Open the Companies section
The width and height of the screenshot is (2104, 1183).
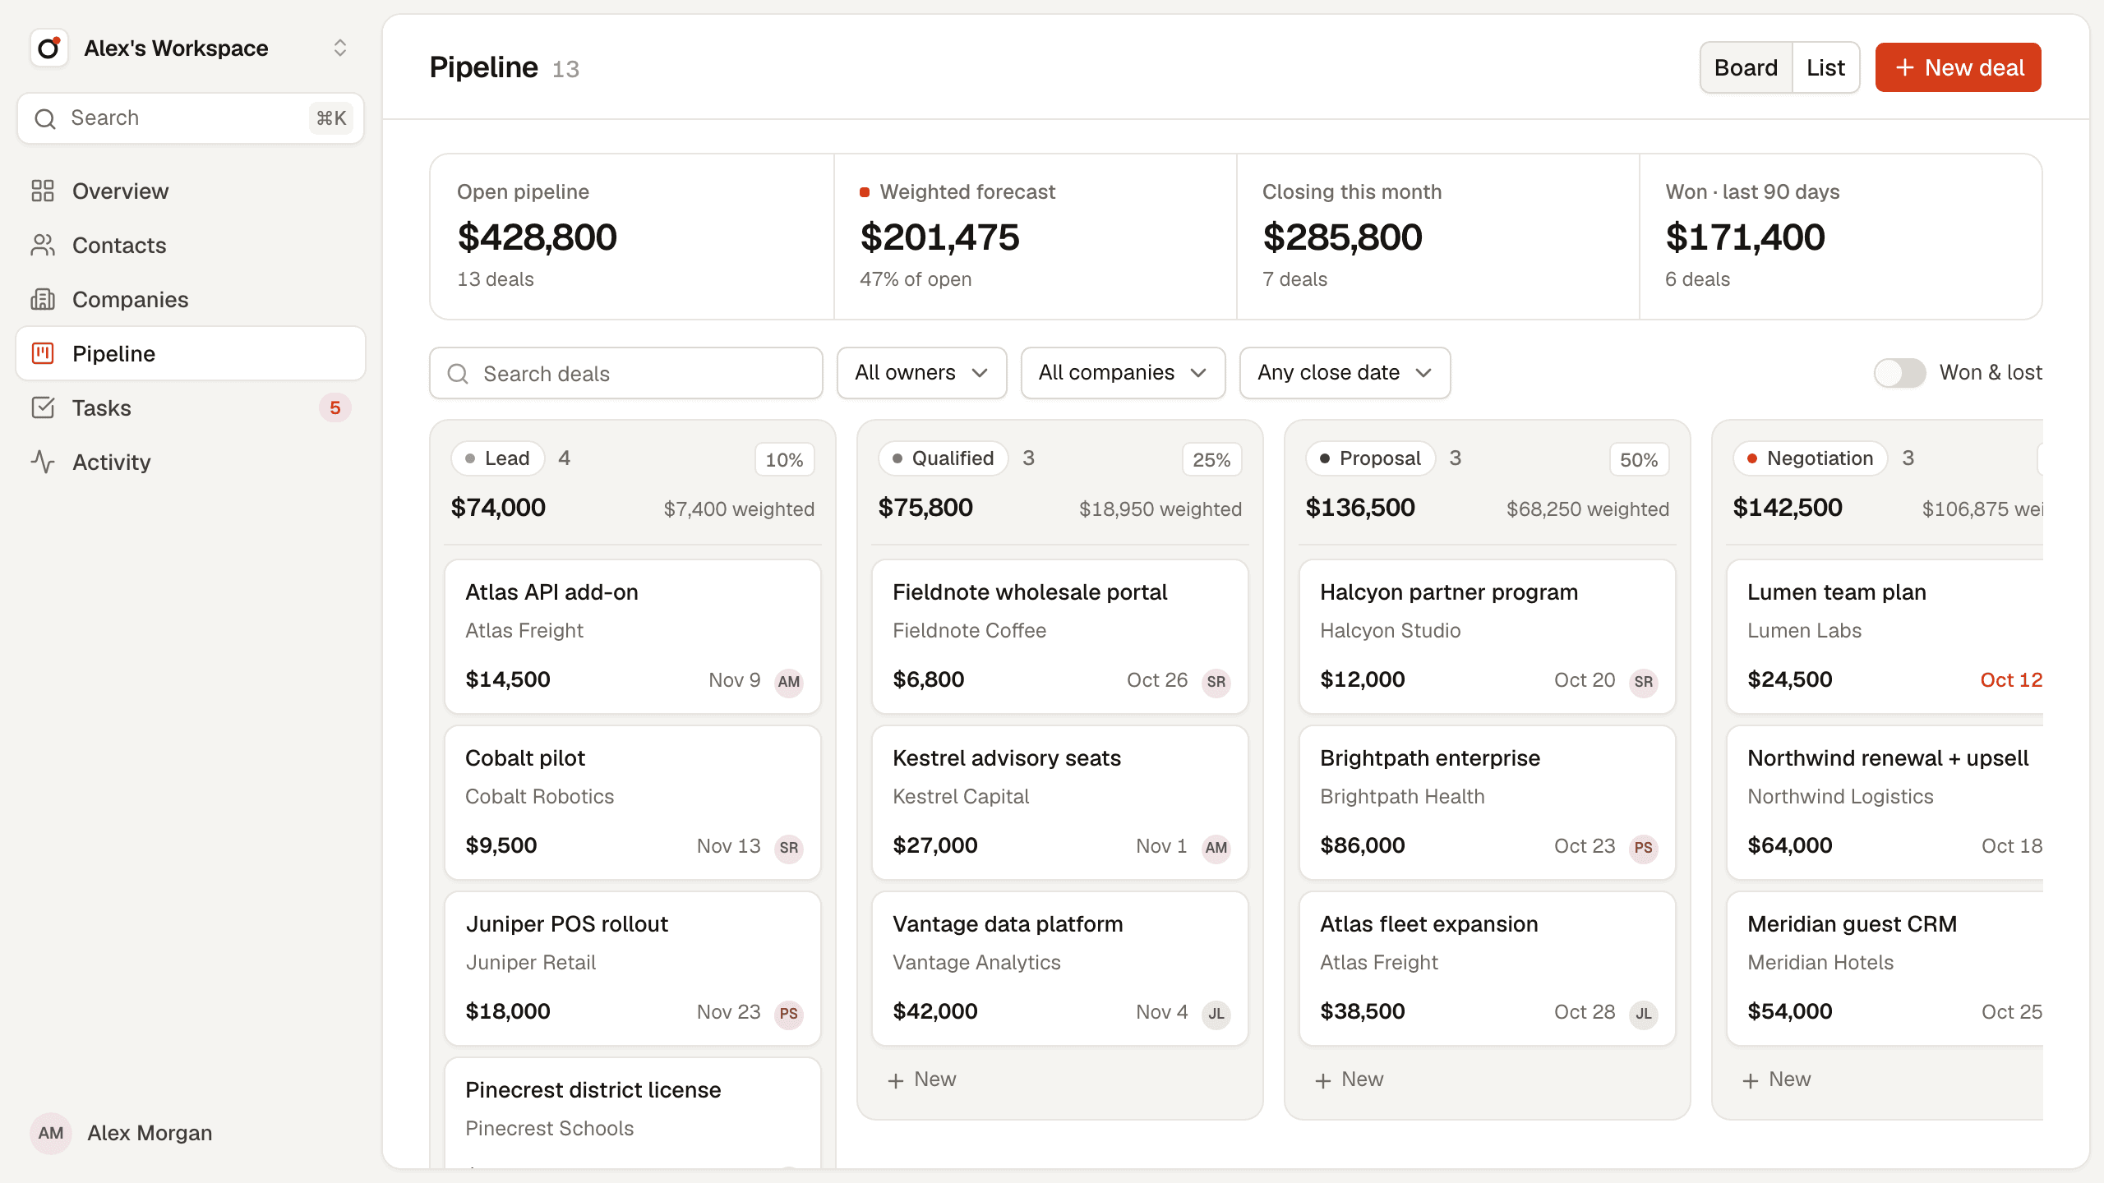191,299
